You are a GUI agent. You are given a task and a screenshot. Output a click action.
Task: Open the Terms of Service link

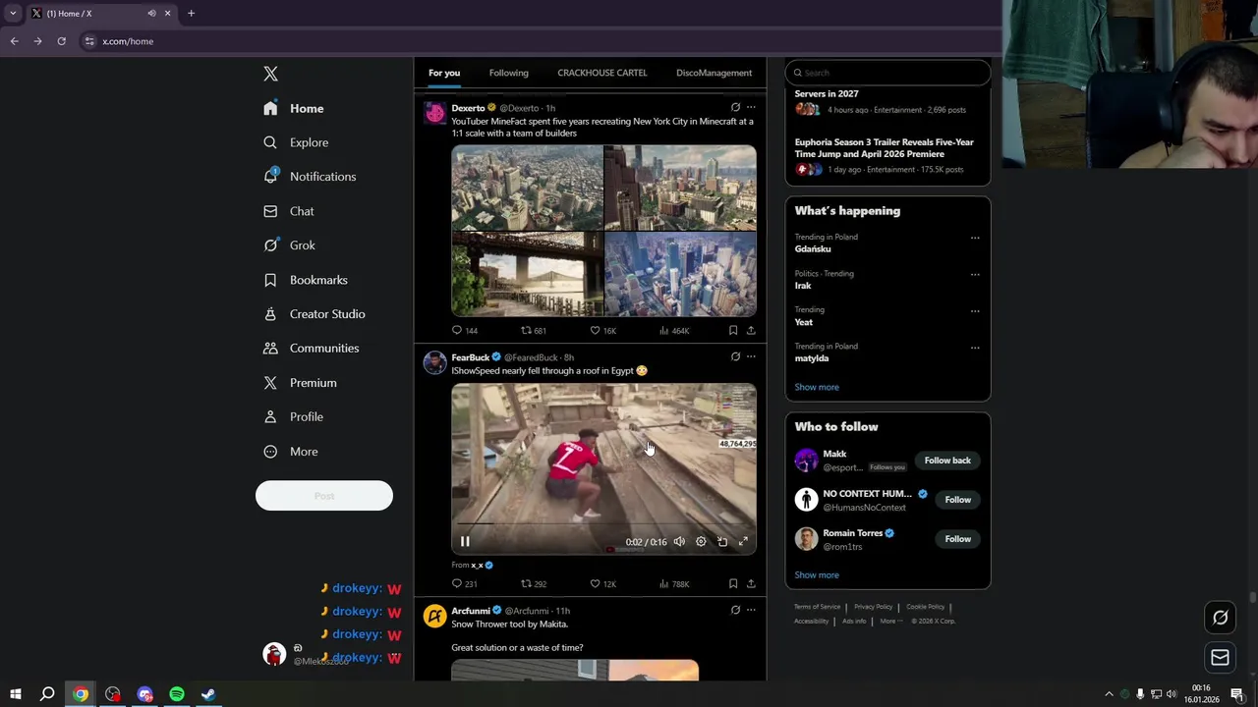click(817, 607)
